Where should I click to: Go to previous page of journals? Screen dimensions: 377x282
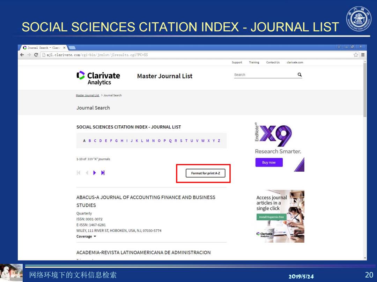tap(87, 173)
